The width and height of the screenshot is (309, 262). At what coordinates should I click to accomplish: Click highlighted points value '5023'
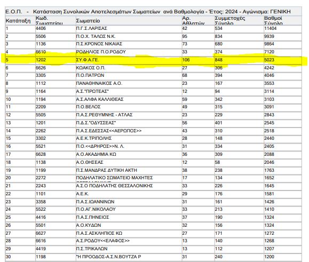269,60
